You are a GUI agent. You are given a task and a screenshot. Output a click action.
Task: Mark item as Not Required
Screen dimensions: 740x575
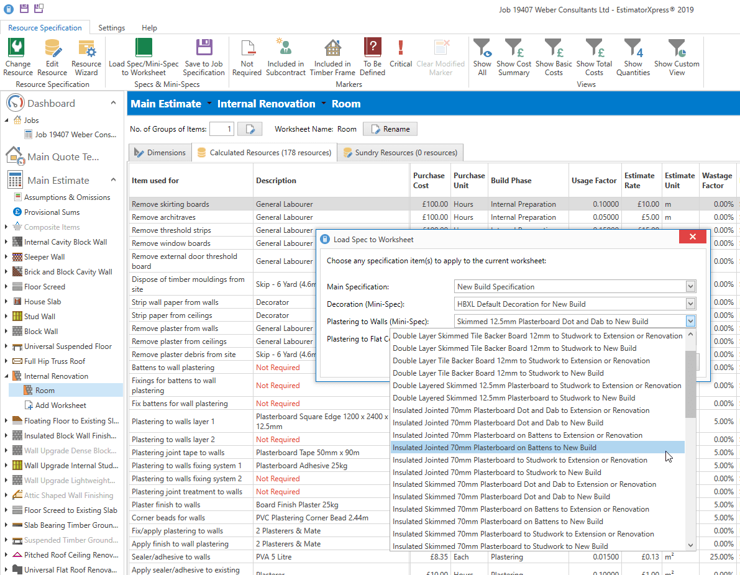[x=247, y=58]
